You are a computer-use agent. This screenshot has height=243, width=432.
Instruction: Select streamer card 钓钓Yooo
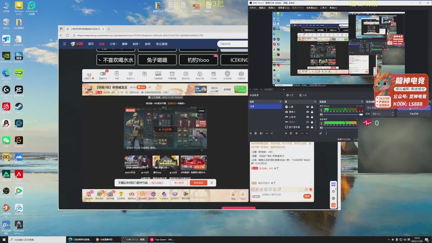click(x=198, y=60)
